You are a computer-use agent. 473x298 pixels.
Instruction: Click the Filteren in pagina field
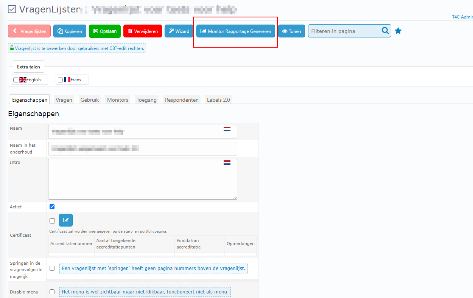(x=344, y=31)
